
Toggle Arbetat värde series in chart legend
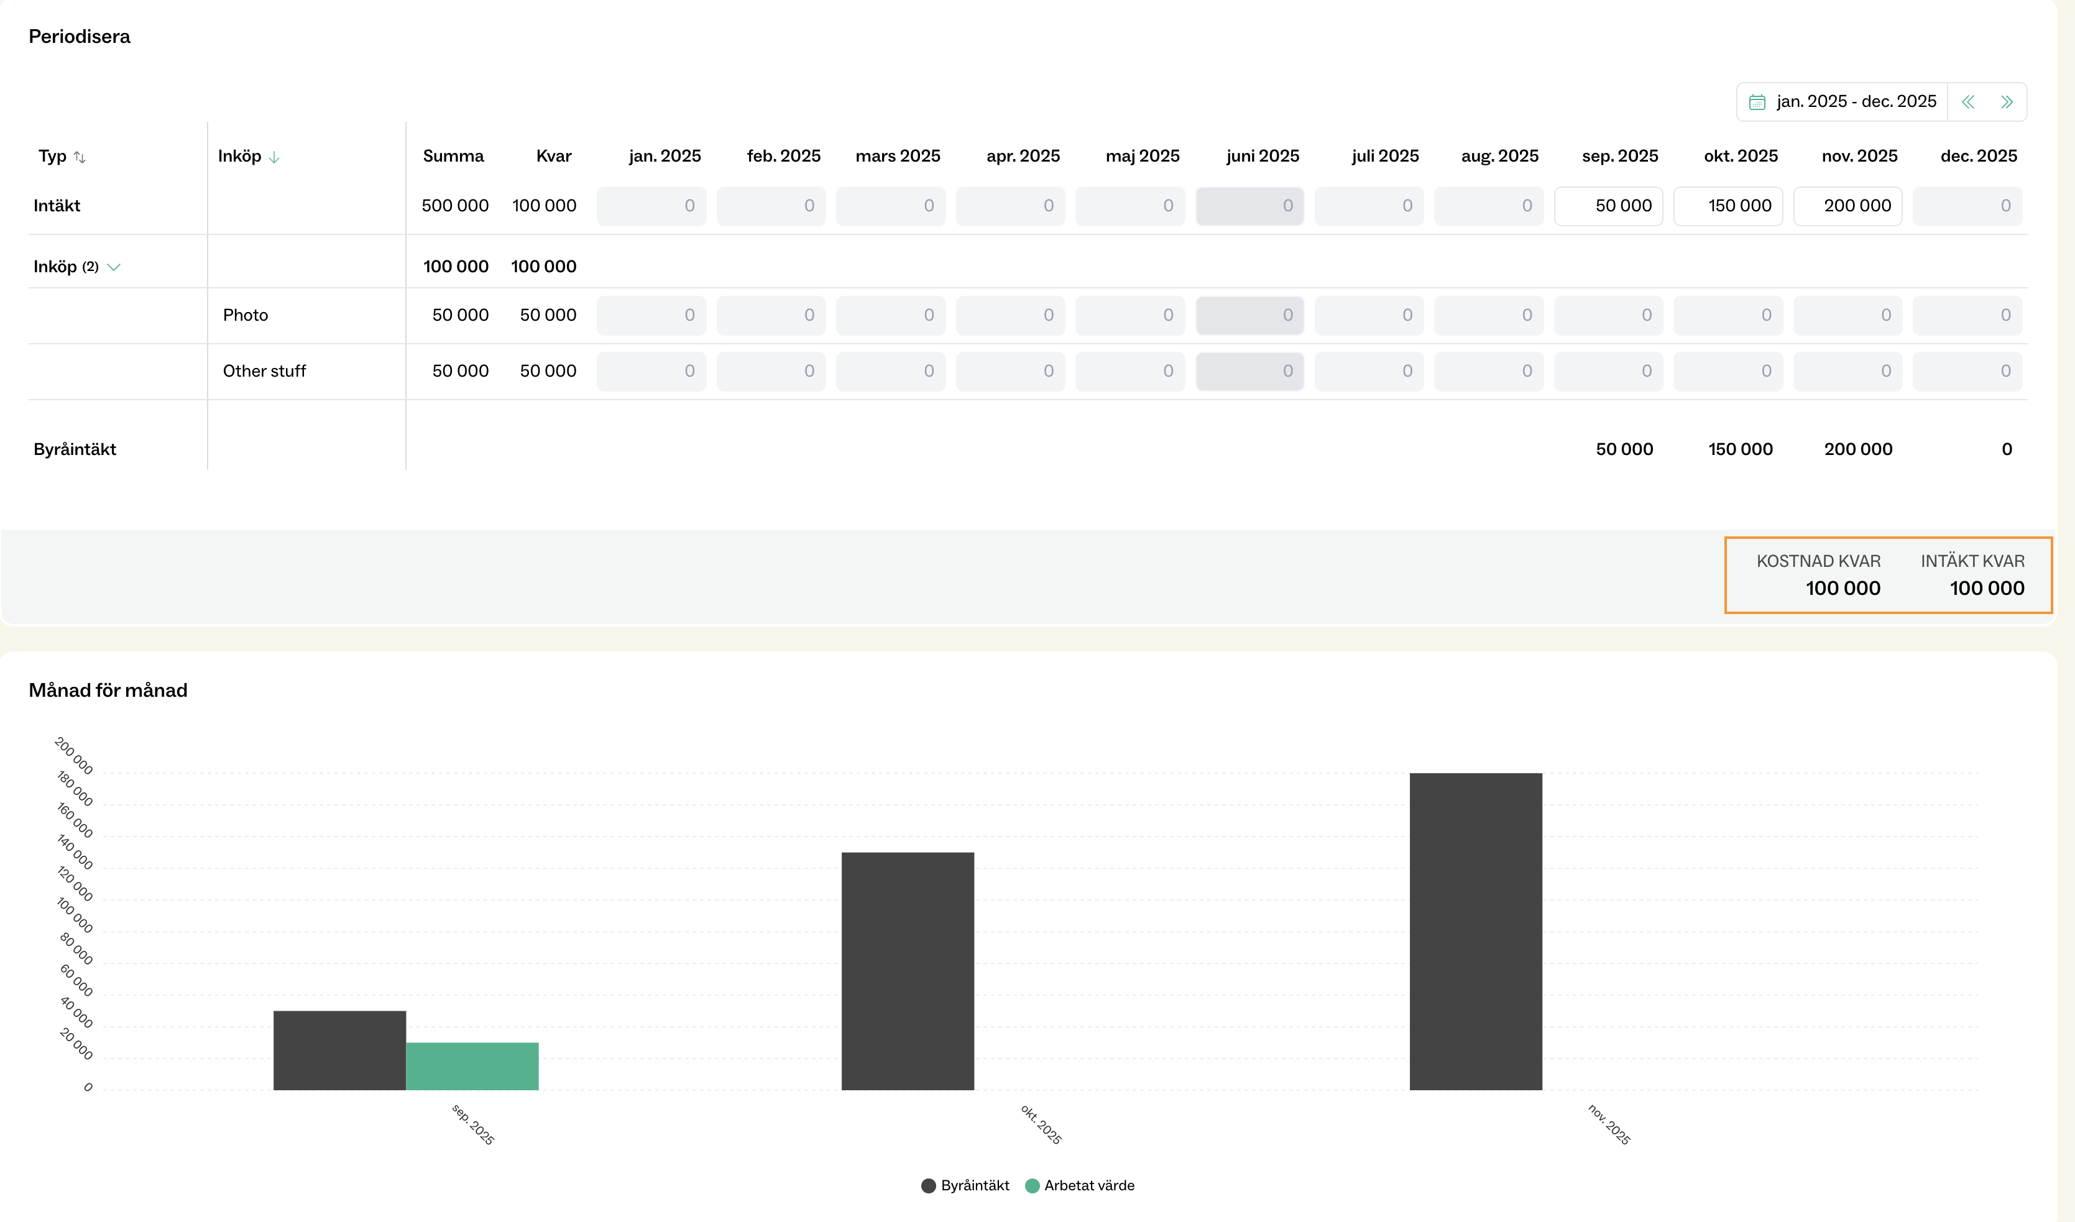point(1080,1186)
